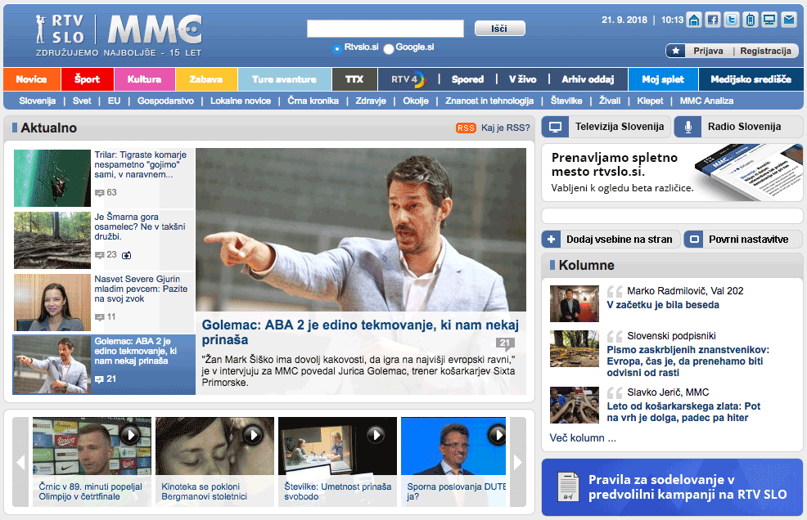Go to the Slovenija subsection

[x=37, y=101]
